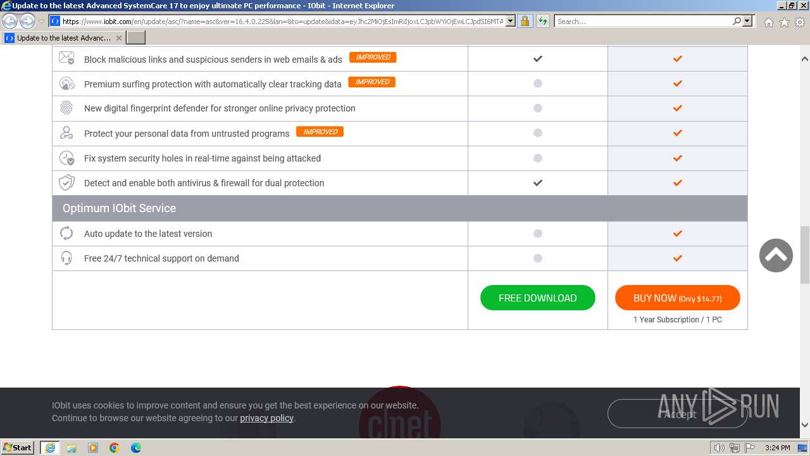Click the 24/7 support headset icon
Image resolution: width=810 pixels, height=456 pixels.
click(x=66, y=258)
